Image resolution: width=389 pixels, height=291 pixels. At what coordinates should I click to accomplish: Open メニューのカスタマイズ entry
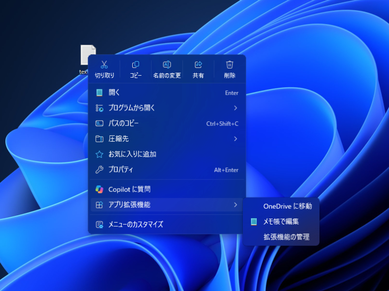(167, 225)
